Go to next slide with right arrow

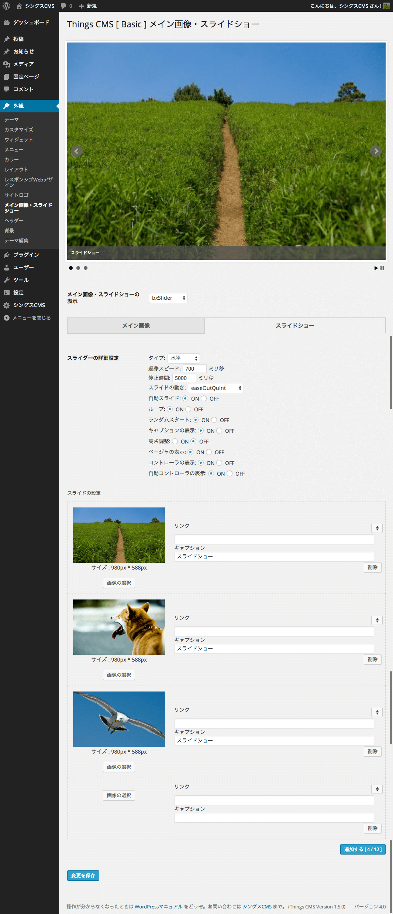point(376,151)
